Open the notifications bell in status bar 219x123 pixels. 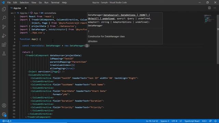click(x=216, y=121)
